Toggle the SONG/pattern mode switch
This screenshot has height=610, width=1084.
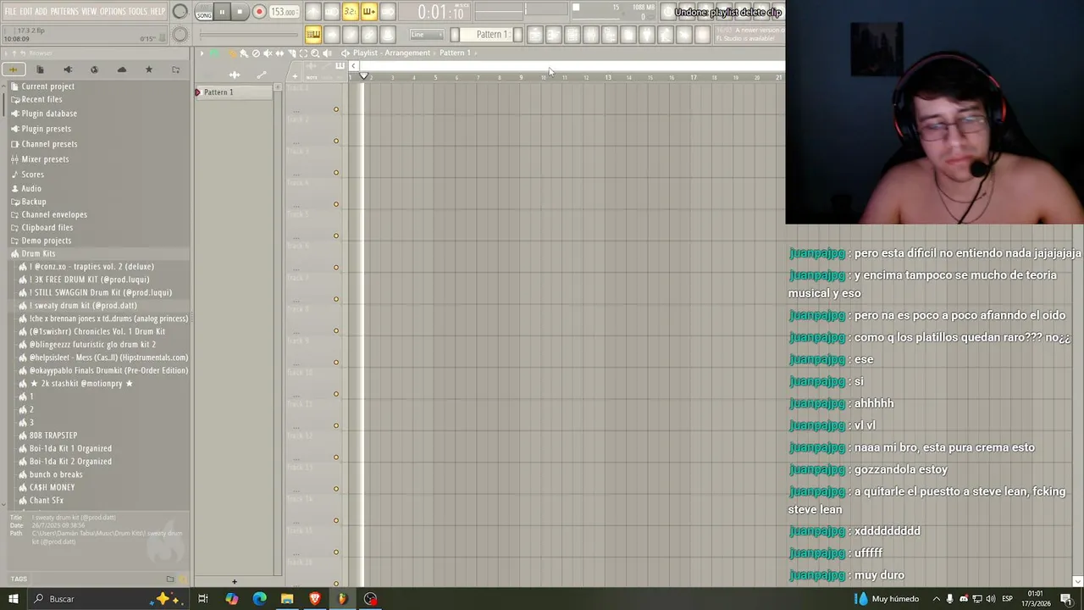[204, 12]
